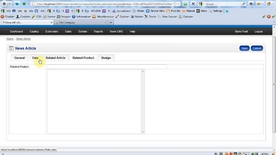Open the Information dropdown menu

[x=82, y=16]
